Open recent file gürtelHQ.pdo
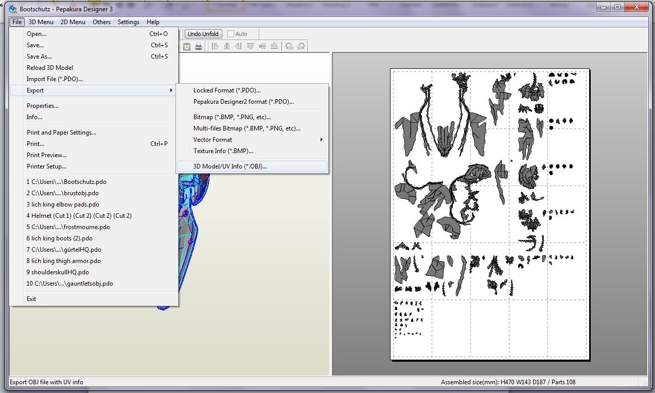Viewport: 655px width, 393px height. 94,250
